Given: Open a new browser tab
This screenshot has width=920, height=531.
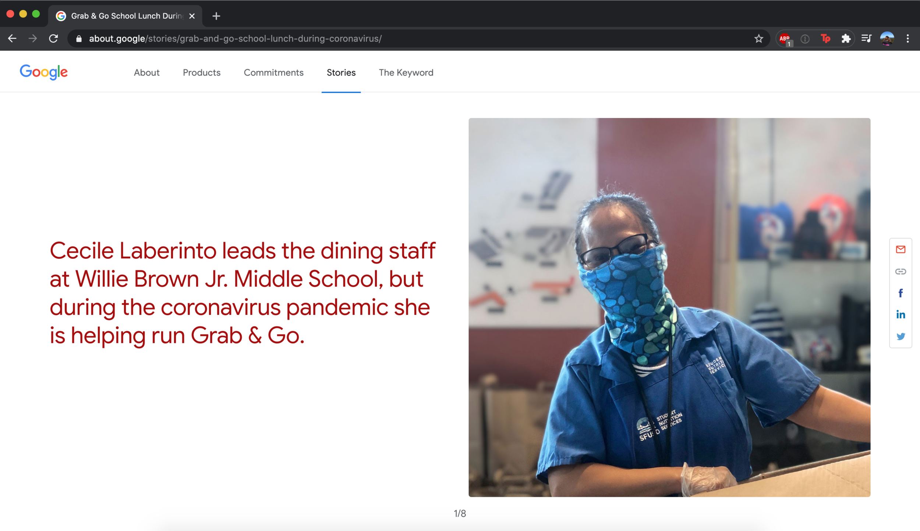Looking at the screenshot, I should [x=216, y=16].
